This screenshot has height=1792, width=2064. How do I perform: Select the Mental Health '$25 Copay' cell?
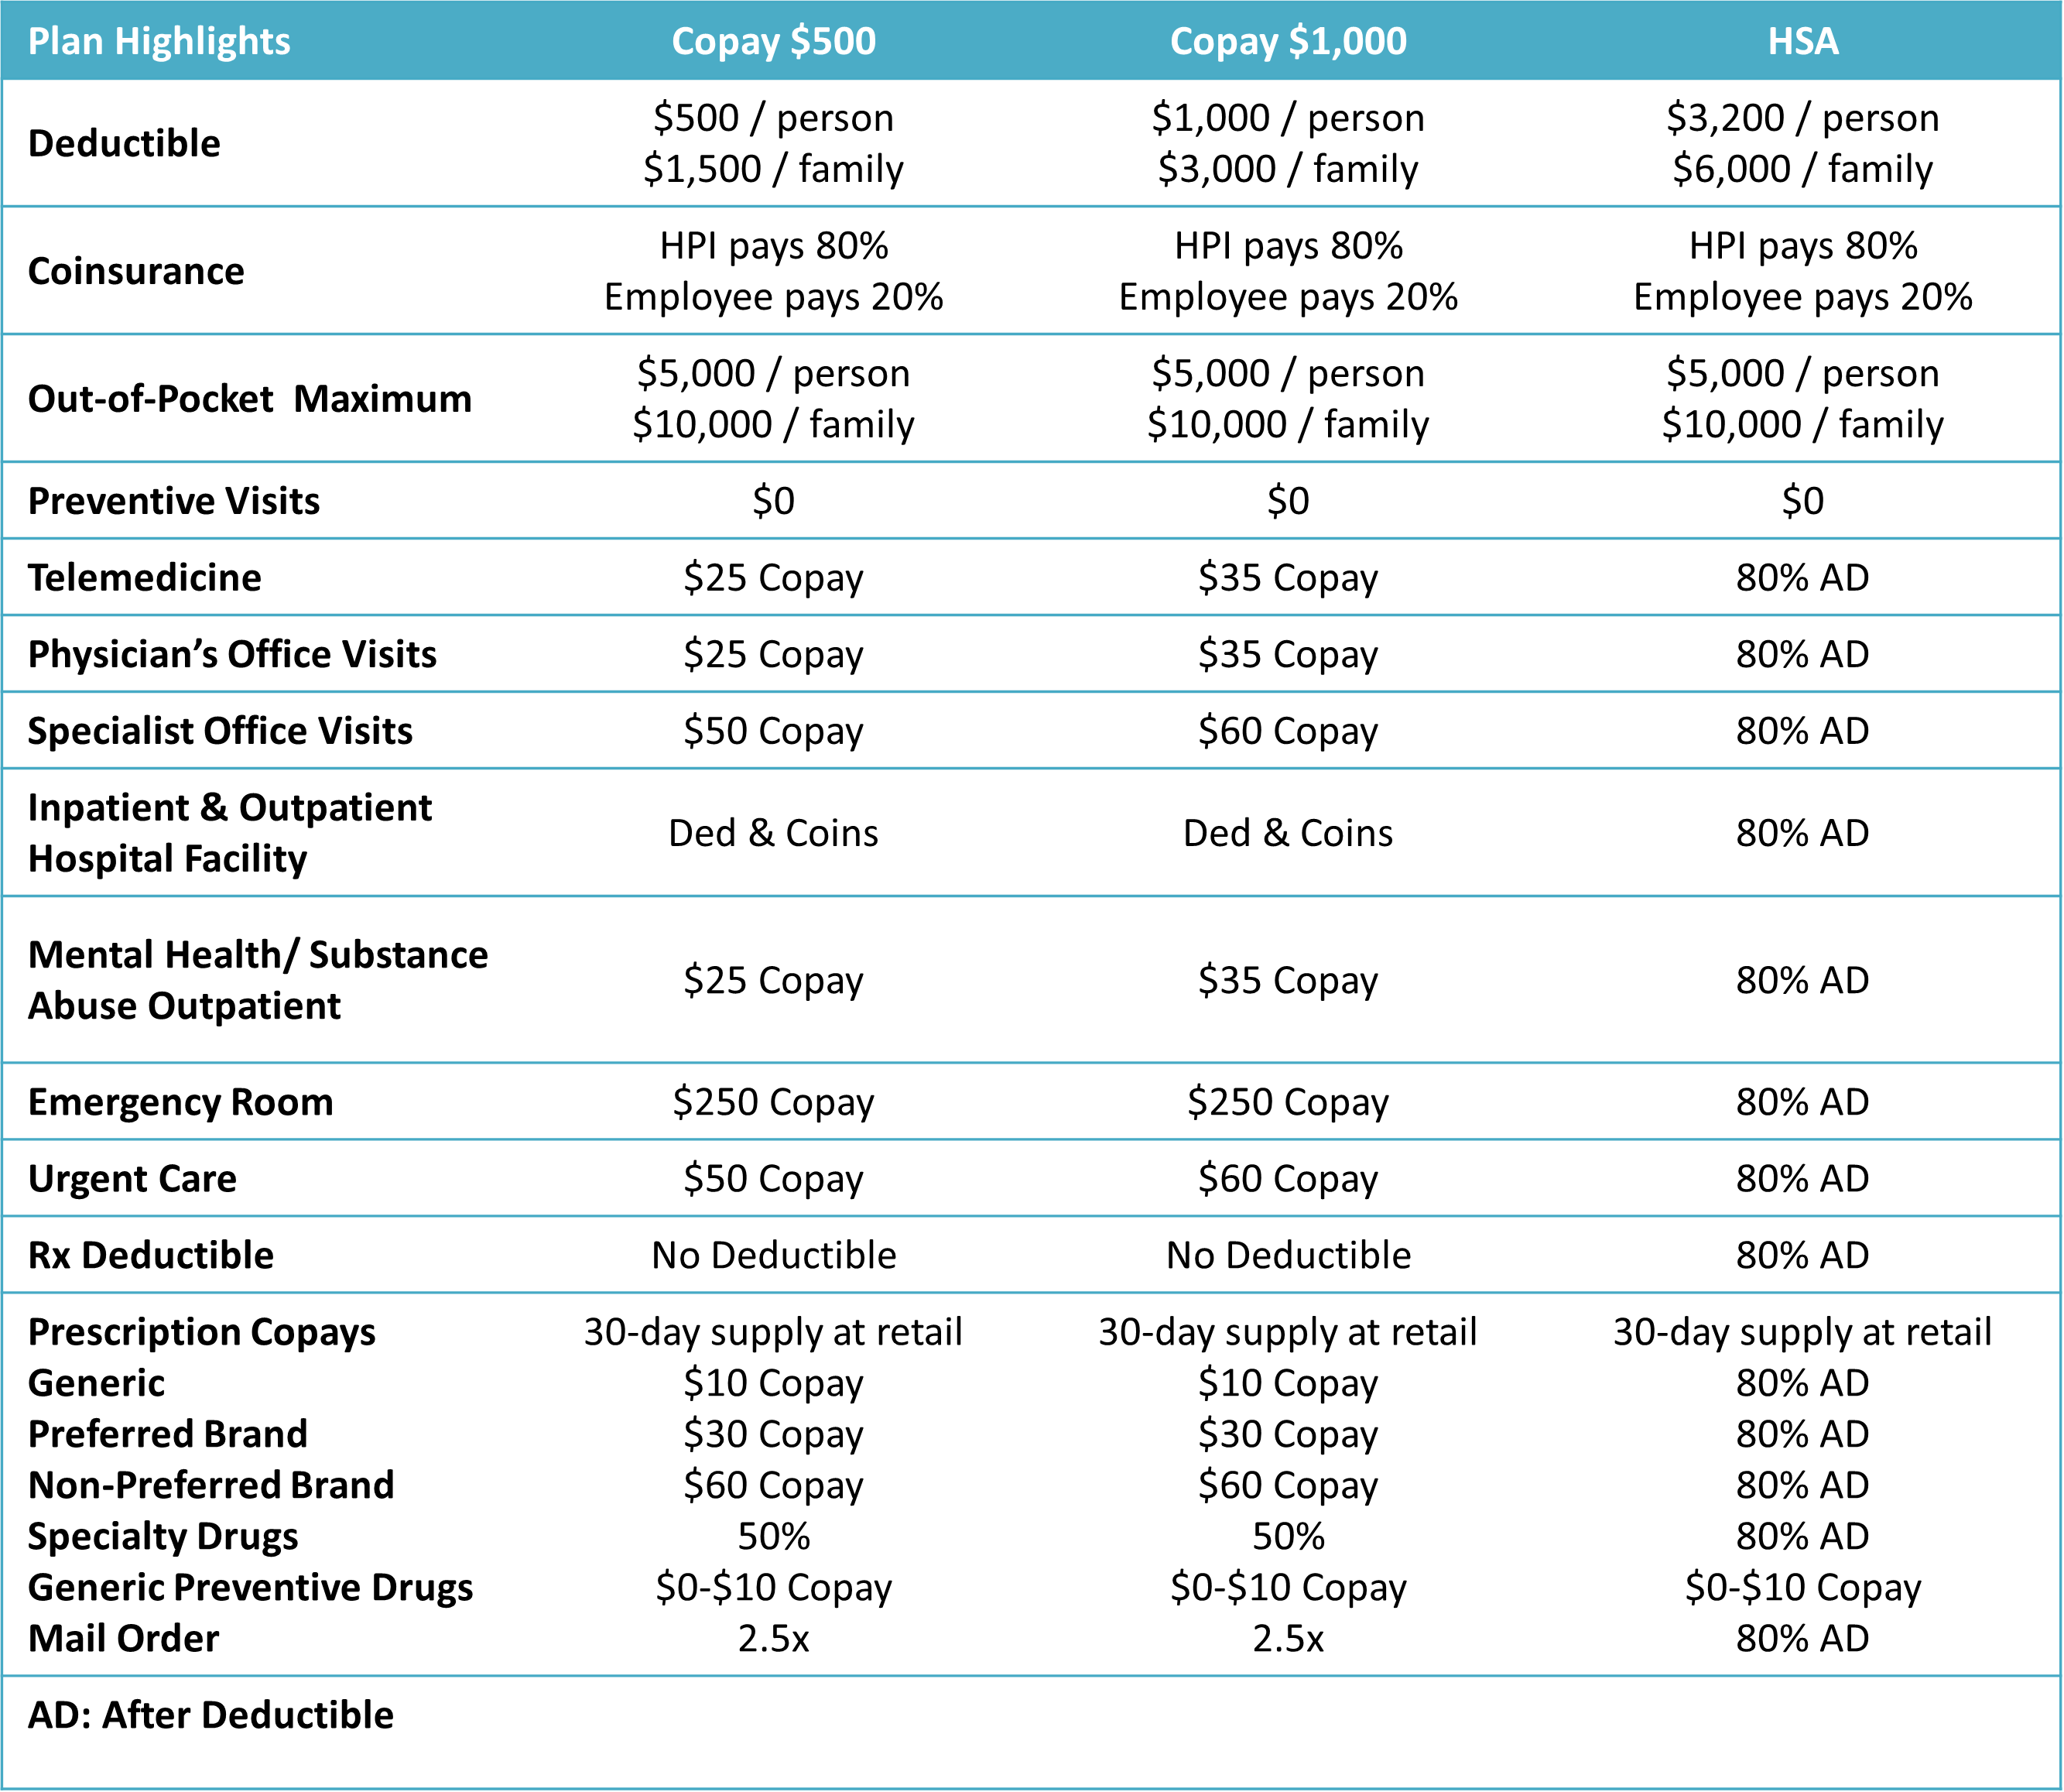click(x=774, y=980)
